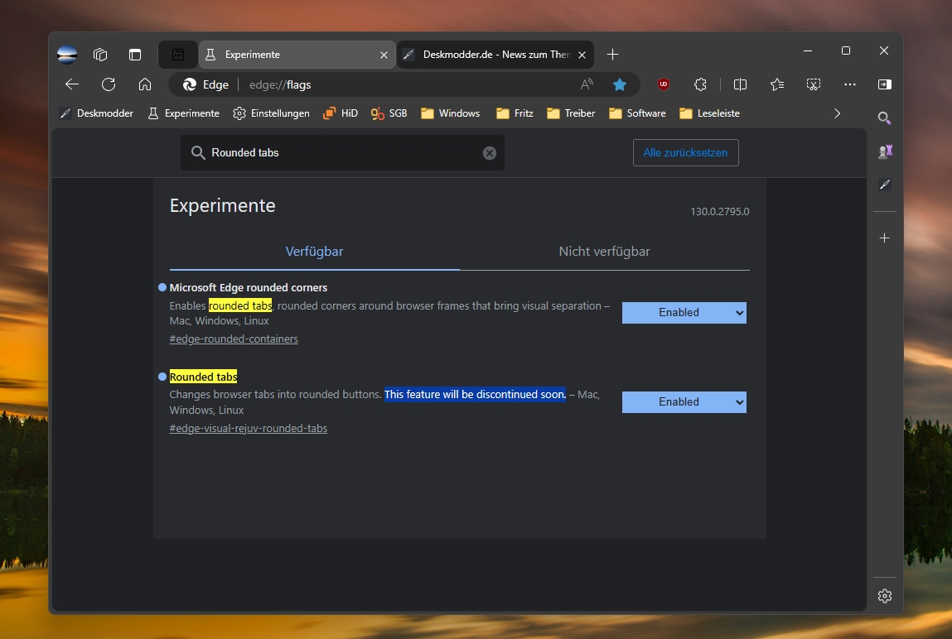Open the Favorites list icon
The image size is (952, 639).
(x=777, y=84)
